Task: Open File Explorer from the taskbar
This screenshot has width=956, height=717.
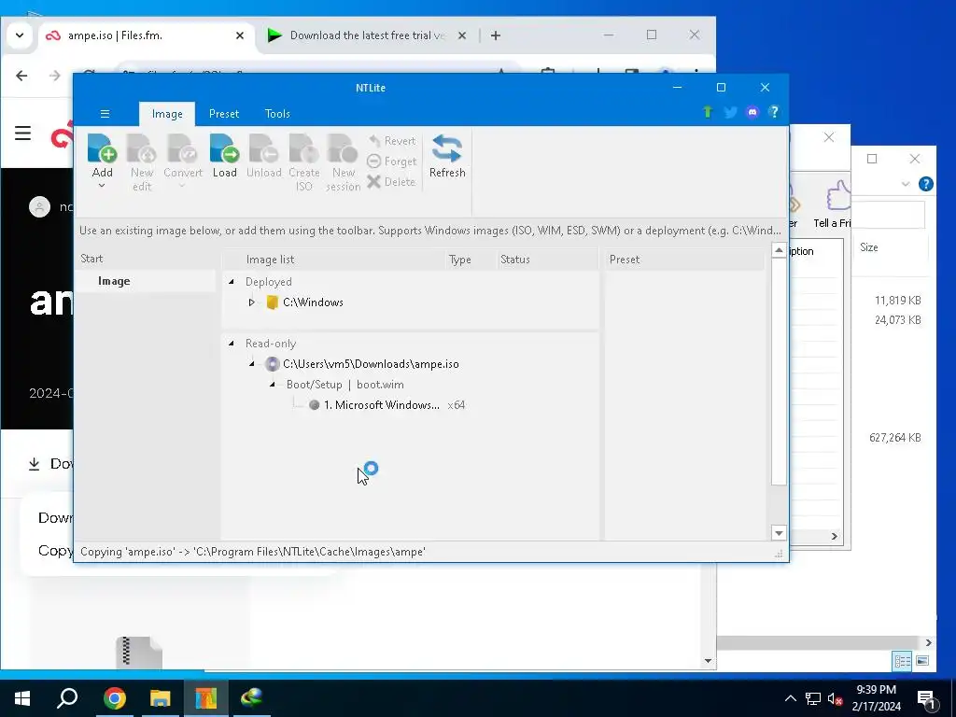Action: pos(161,698)
